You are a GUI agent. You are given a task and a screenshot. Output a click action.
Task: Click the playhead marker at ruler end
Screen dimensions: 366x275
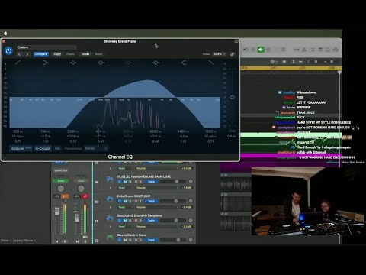339,73
